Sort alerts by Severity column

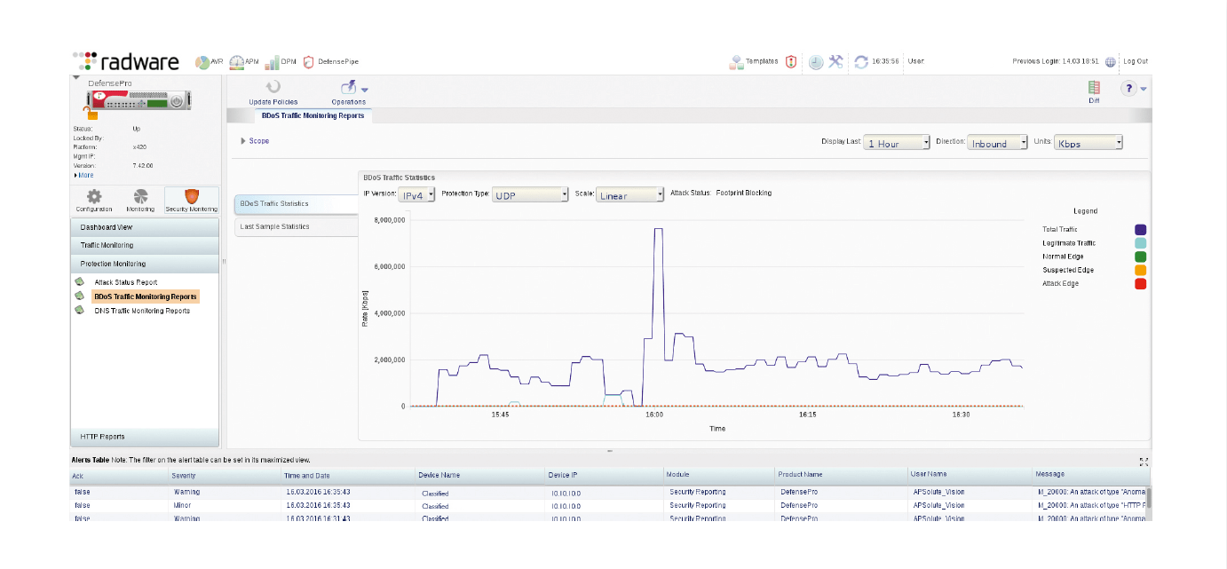[x=226, y=475]
